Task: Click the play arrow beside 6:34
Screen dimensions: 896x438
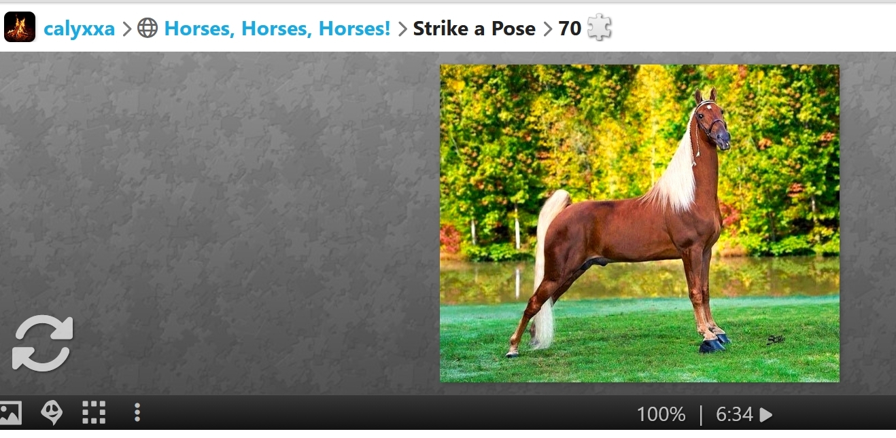Action: [x=766, y=414]
